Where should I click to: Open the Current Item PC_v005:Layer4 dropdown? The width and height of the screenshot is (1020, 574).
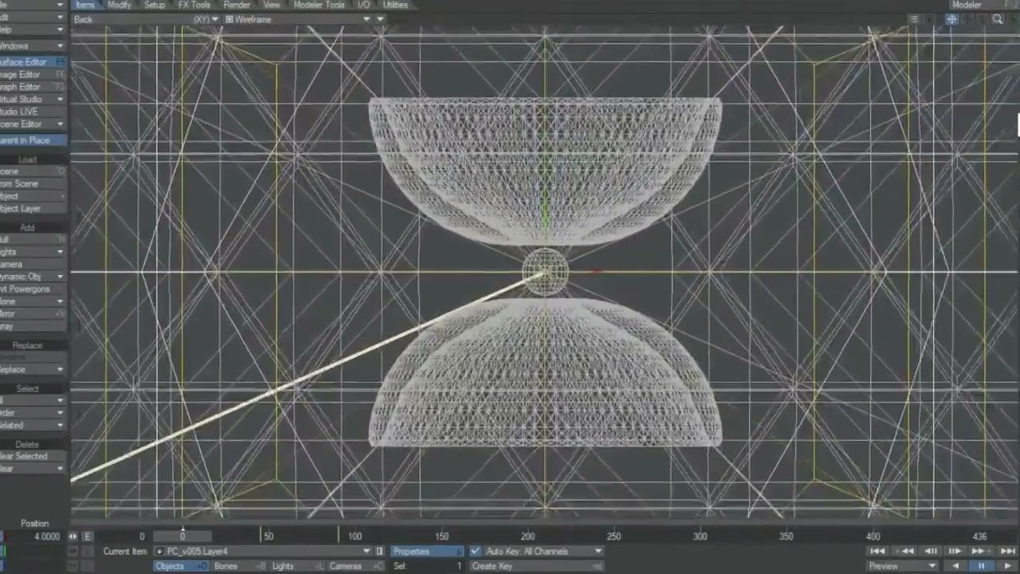coord(262,551)
